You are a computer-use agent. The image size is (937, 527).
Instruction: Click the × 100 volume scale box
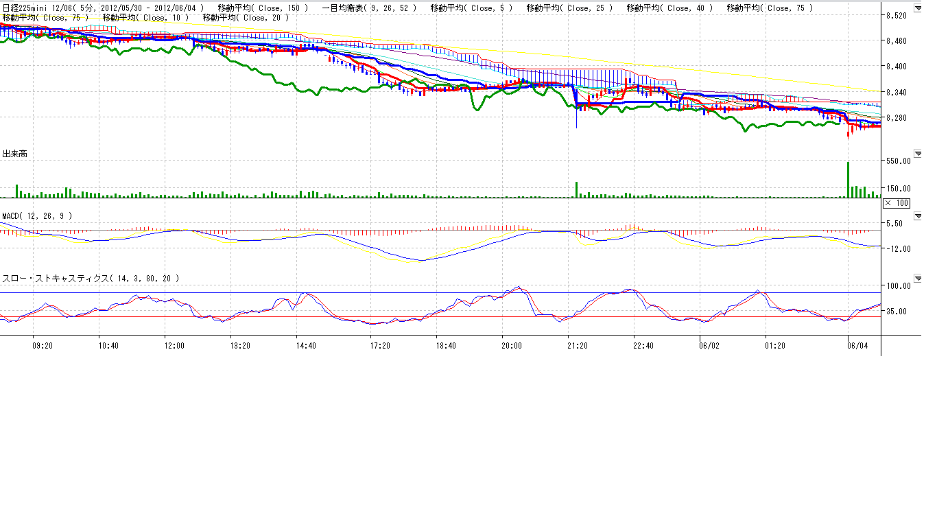(896, 202)
